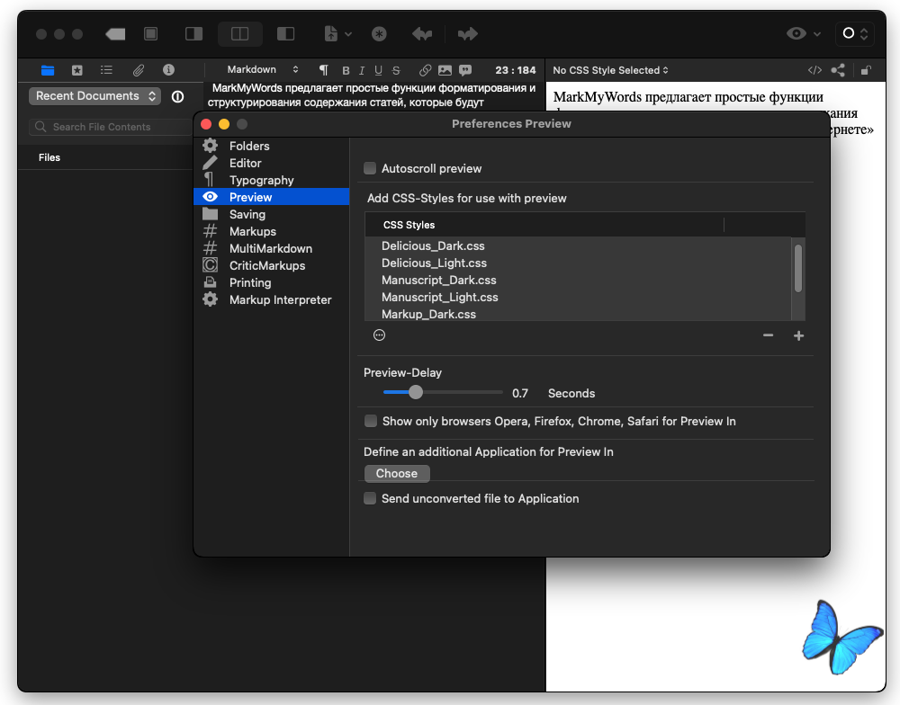The width and height of the screenshot is (900, 705).
Task: Open the Markup Interpreter preferences pane
Action: click(x=280, y=299)
